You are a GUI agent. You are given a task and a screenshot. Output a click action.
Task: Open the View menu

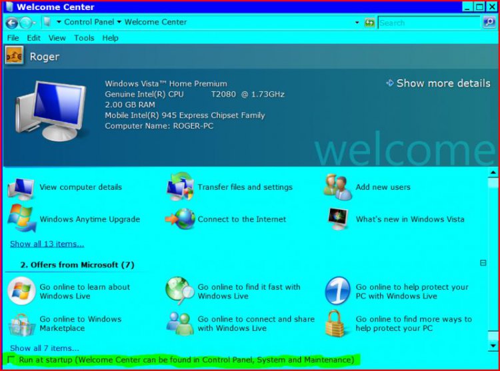click(57, 38)
